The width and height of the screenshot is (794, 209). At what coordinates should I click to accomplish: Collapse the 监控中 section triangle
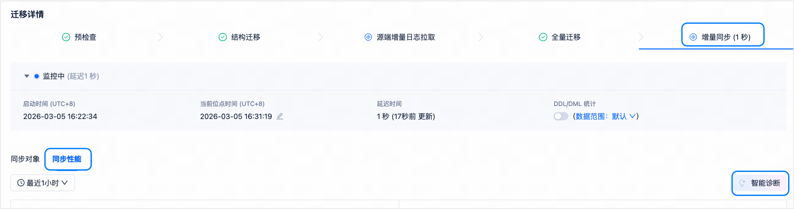(27, 76)
